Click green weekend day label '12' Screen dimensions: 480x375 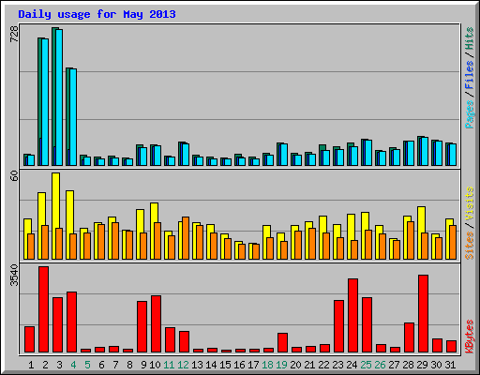pyautogui.click(x=183, y=365)
